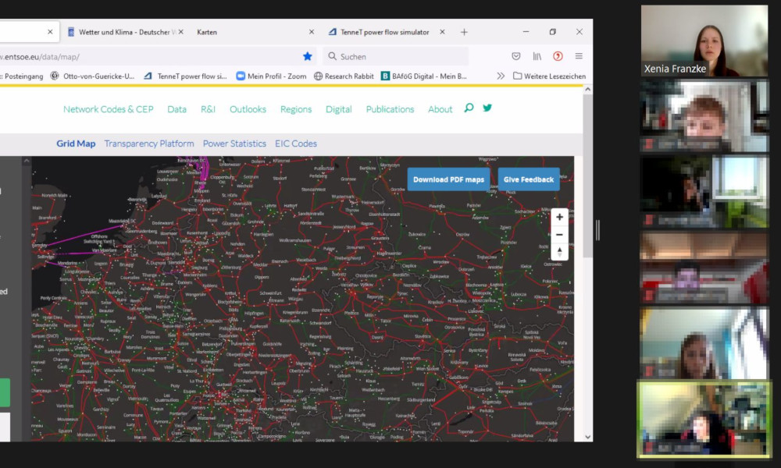
Task: Close the TenneT power flow simulator tab
Action: point(442,32)
